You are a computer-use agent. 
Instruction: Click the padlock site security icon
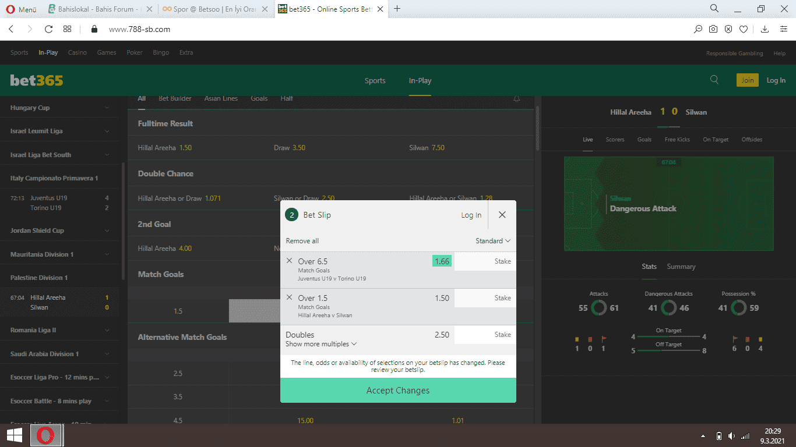coord(94,29)
